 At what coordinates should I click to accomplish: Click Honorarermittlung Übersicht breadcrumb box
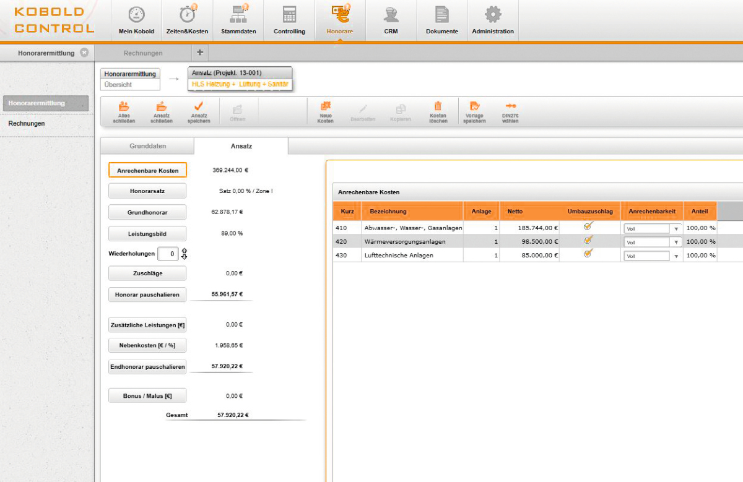pyautogui.click(x=130, y=79)
